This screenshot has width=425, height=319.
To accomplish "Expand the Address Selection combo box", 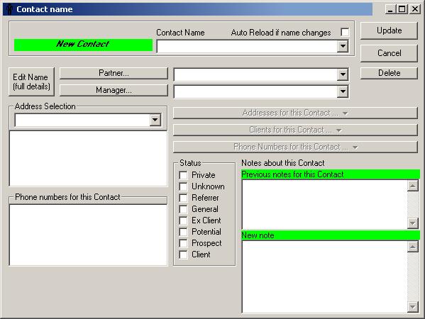I will (x=155, y=120).
